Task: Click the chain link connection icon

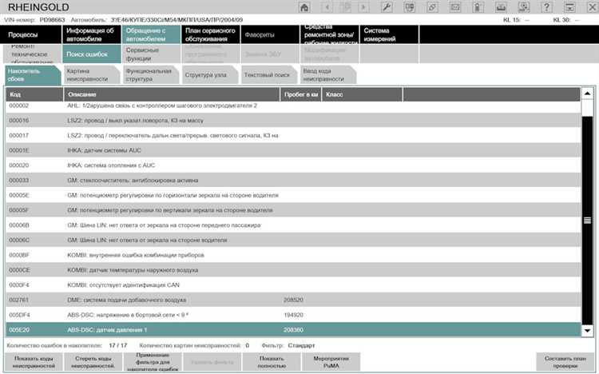Action: pyautogui.click(x=432, y=7)
